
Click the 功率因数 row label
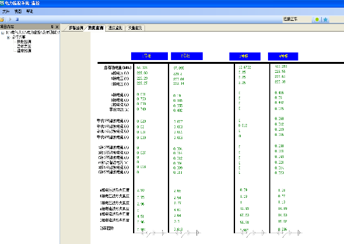point(107,228)
